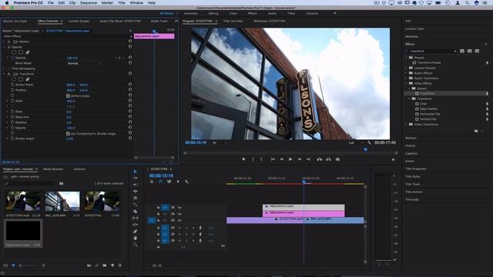The width and height of the screenshot is (493, 277).
Task: Click the Lift button in Program monitor
Action: (x=320, y=159)
